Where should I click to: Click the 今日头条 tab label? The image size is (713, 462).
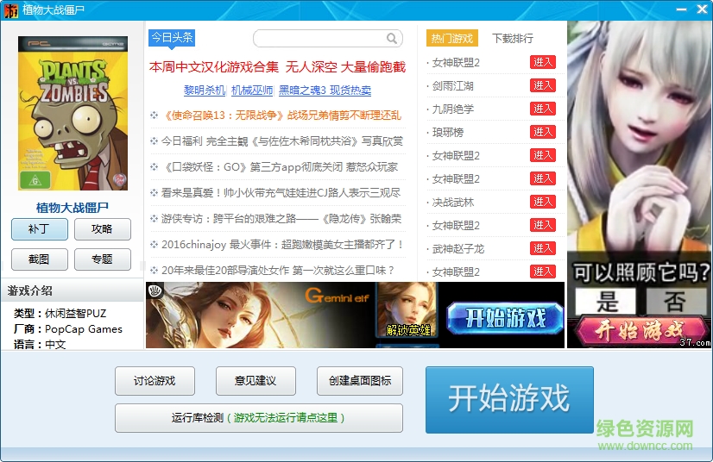tap(172, 38)
